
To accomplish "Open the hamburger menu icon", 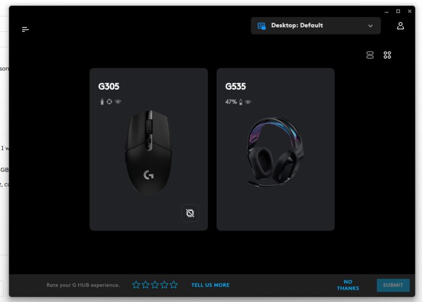I will click(x=25, y=29).
